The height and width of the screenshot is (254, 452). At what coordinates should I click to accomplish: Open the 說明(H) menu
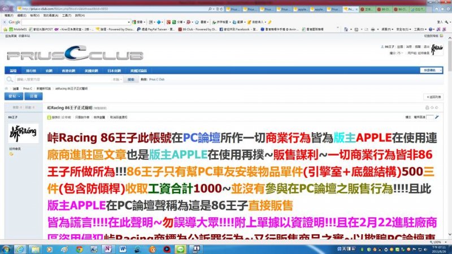(x=80, y=15)
